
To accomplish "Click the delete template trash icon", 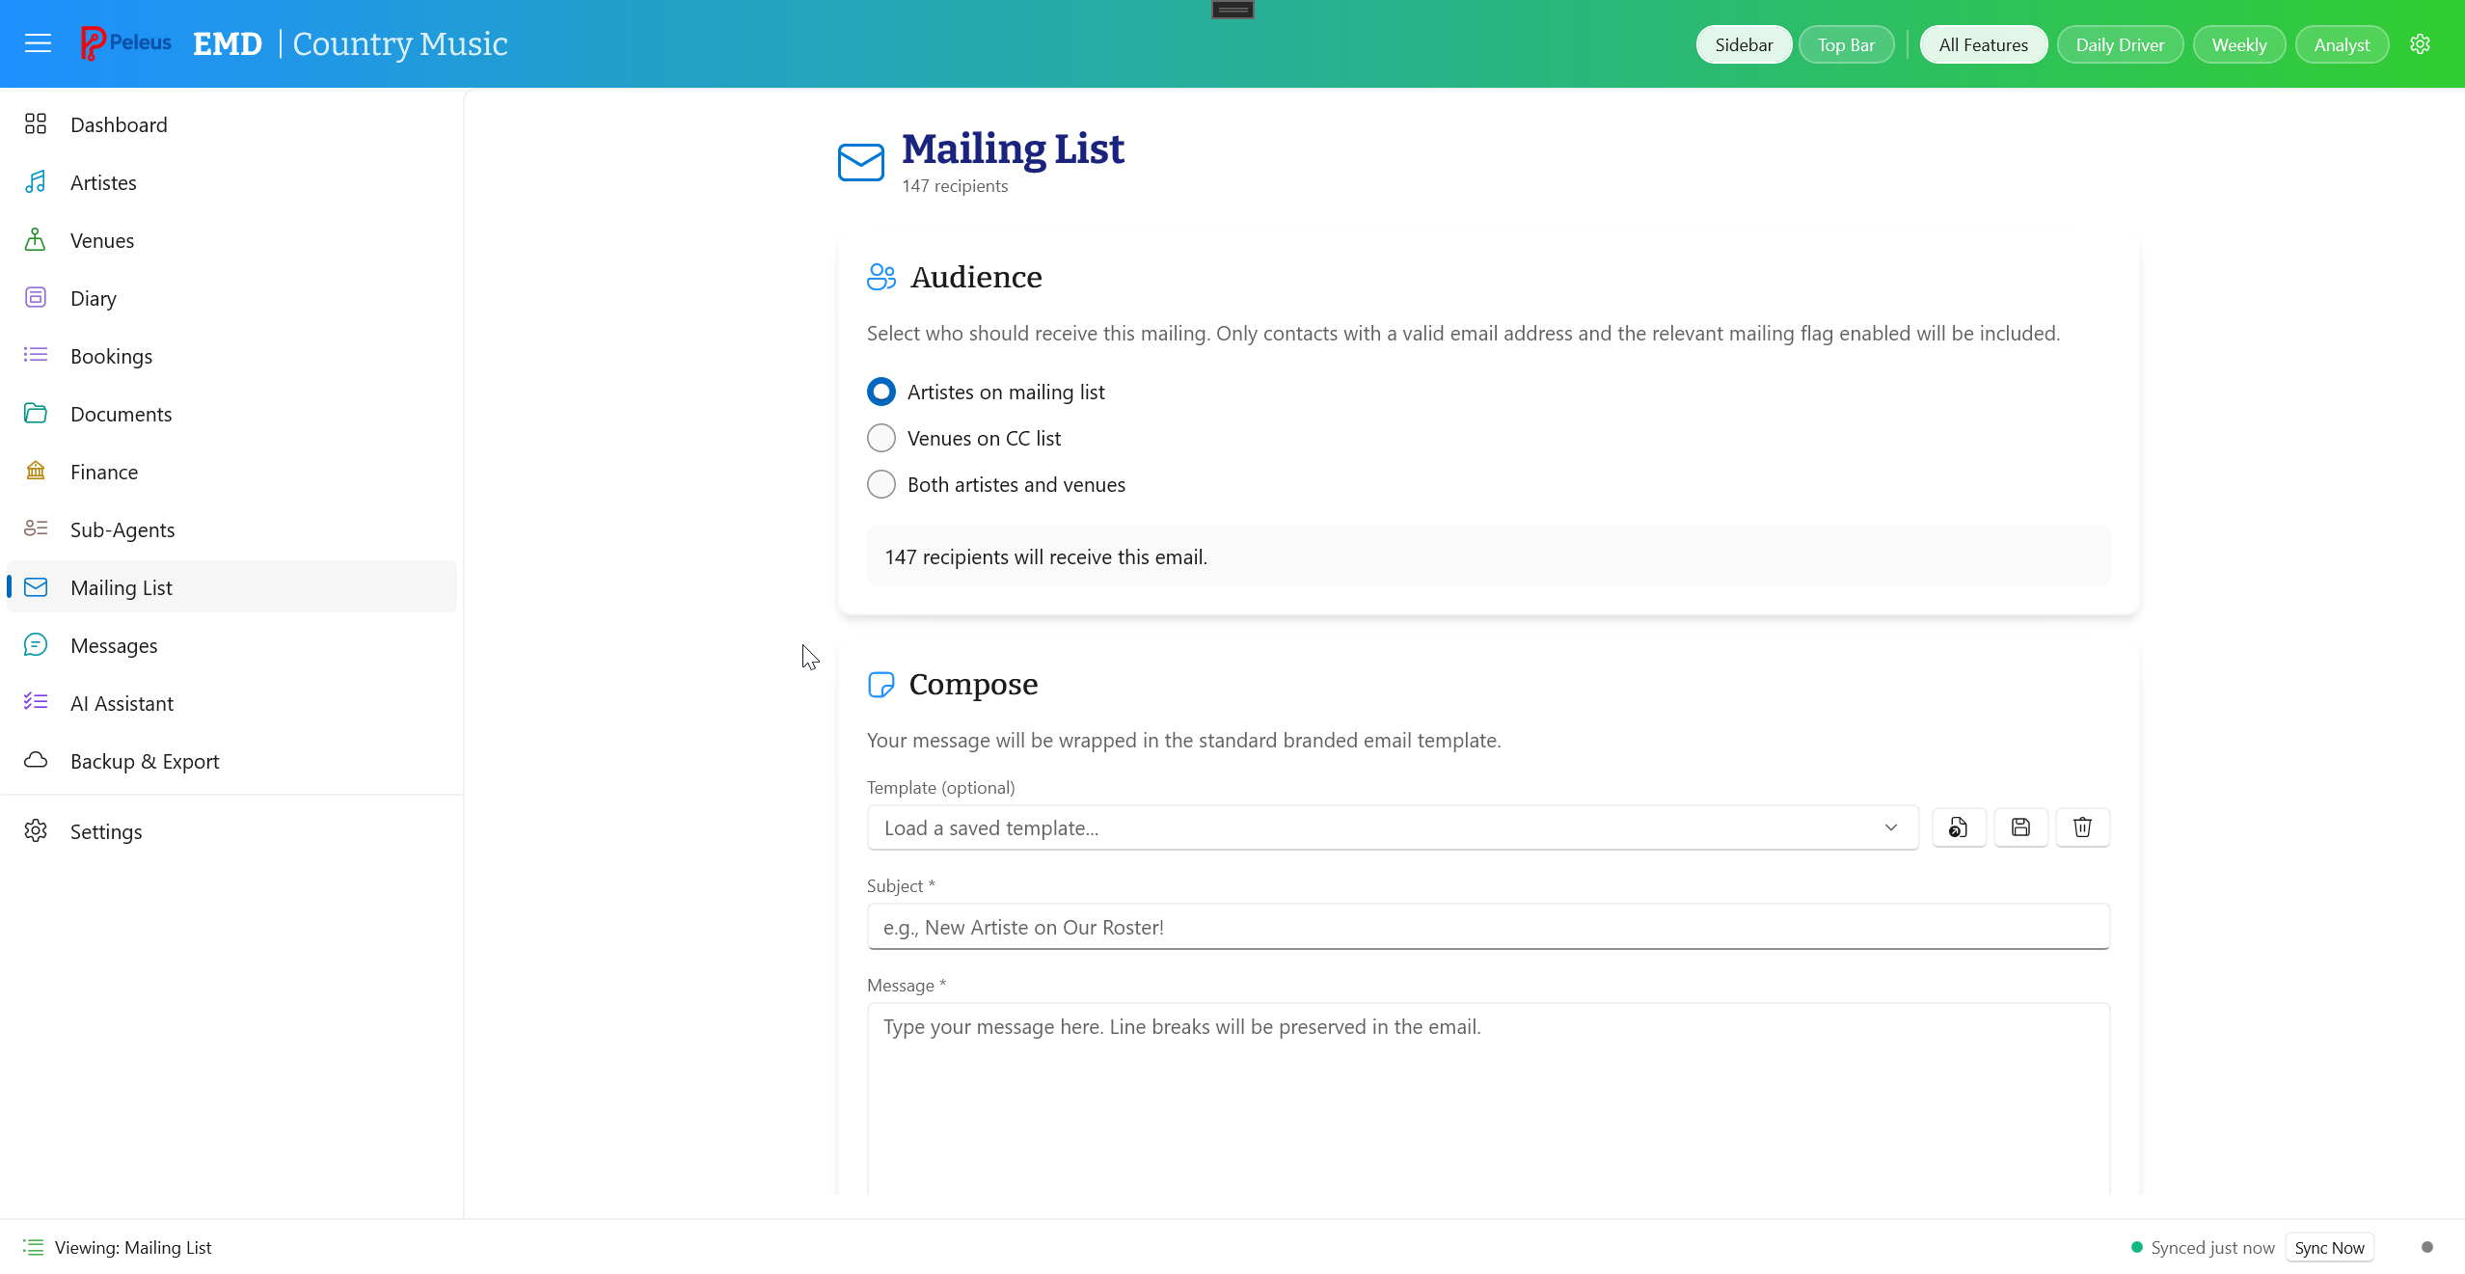I will (x=2082, y=827).
